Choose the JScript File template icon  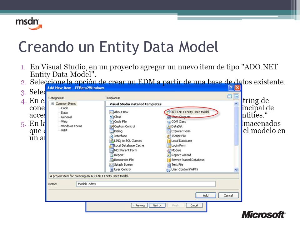(168, 136)
